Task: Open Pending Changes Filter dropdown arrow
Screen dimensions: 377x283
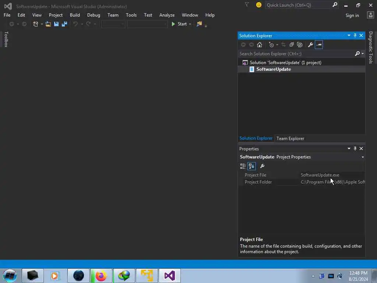Action: click(x=277, y=45)
